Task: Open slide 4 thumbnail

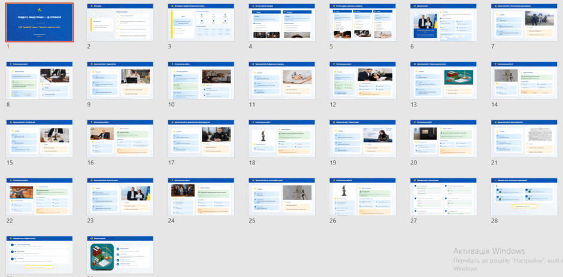Action: [282, 23]
